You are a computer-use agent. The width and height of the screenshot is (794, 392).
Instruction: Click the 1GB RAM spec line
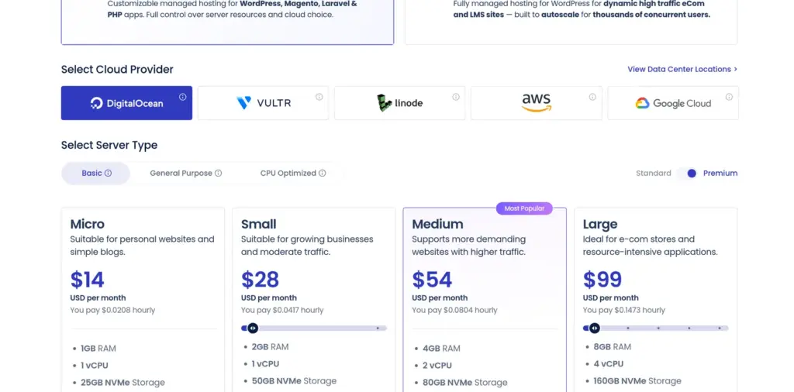(98, 349)
